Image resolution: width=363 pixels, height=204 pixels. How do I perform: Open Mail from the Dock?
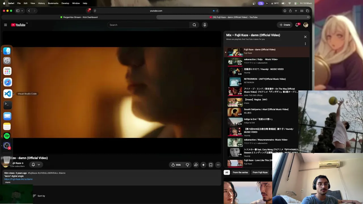click(7, 116)
